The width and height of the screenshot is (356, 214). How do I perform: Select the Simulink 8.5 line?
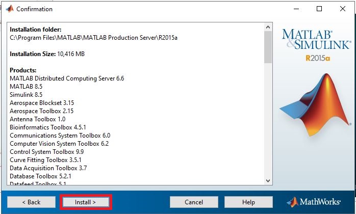(x=26, y=95)
